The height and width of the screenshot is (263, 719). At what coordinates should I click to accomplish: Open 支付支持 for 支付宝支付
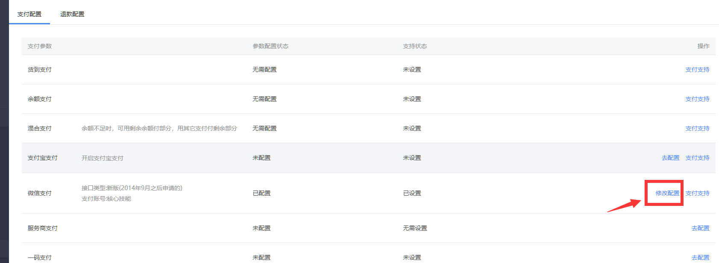tap(697, 158)
